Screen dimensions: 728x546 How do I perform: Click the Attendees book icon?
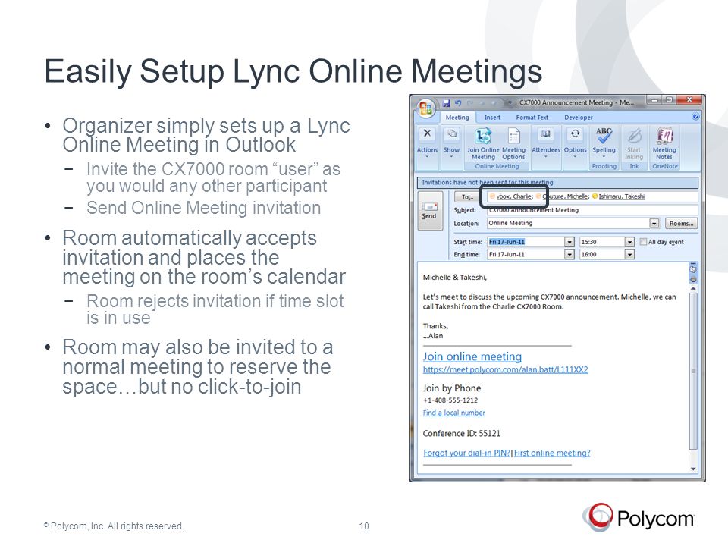pyautogui.click(x=545, y=134)
